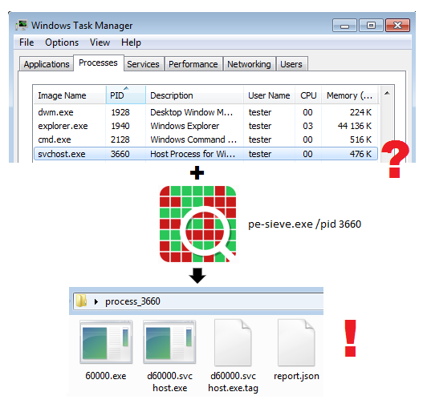
Task: Select the report.json file icon
Action: tap(296, 342)
